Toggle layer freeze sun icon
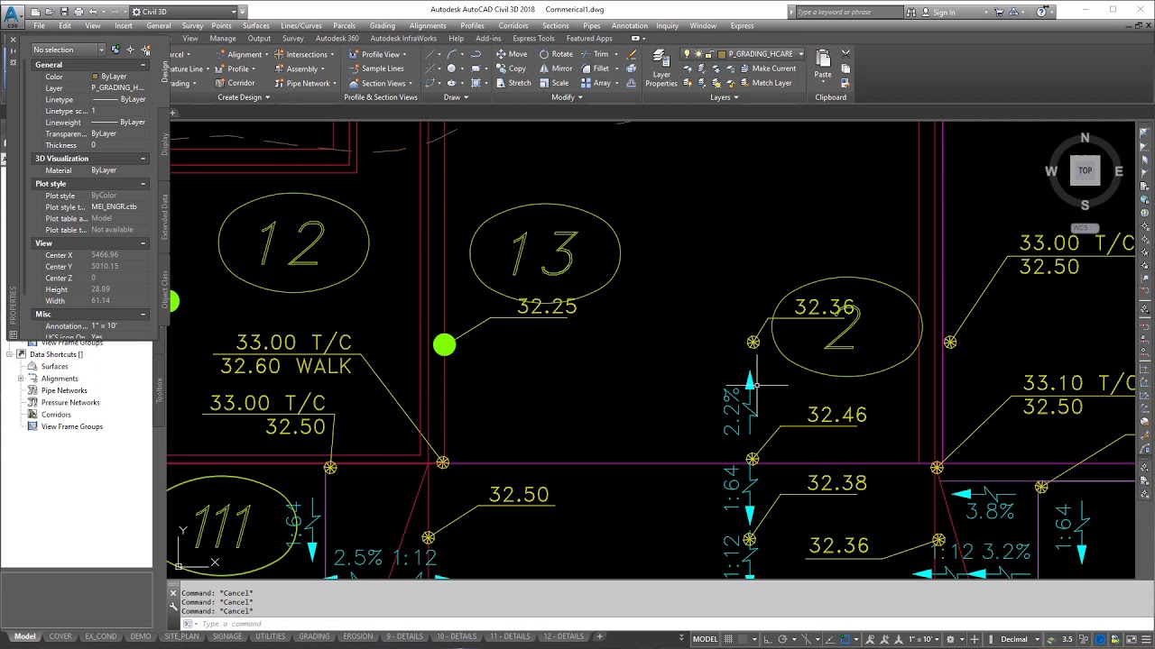The height and width of the screenshot is (649, 1155). pos(698,54)
